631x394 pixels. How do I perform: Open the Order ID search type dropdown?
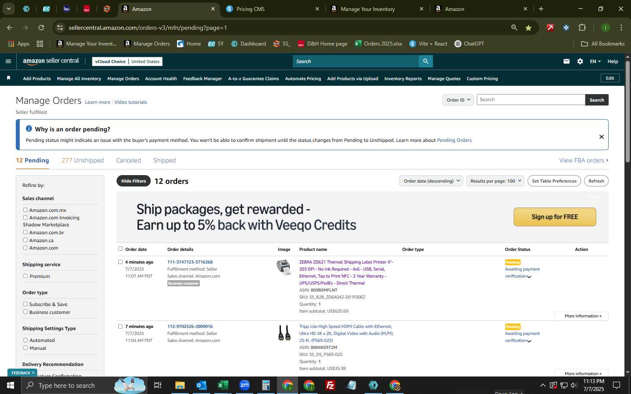click(458, 100)
